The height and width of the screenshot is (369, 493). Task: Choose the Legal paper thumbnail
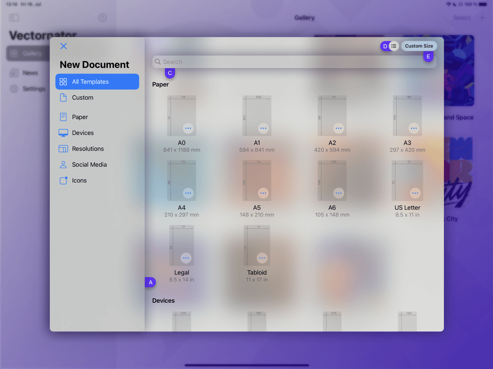182,245
